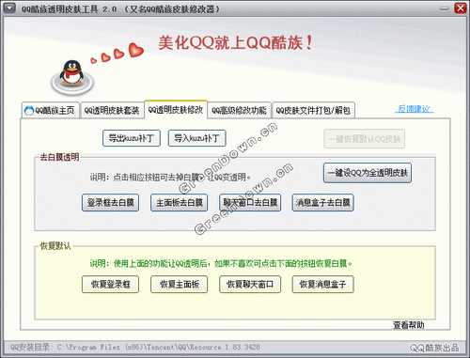Image resolution: width=470 pixels, height=358 pixels.
Task: Click the 导入kuzu补丁 button
Action: (196, 138)
